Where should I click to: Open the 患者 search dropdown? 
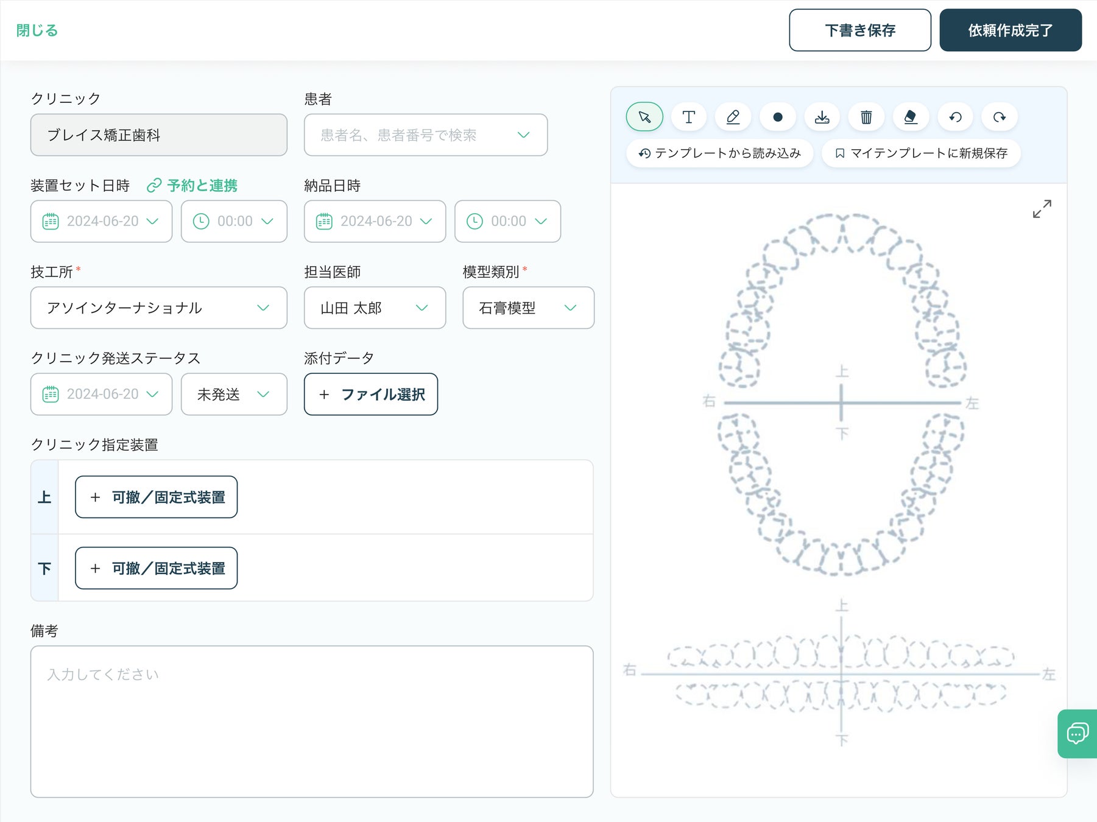[425, 135]
